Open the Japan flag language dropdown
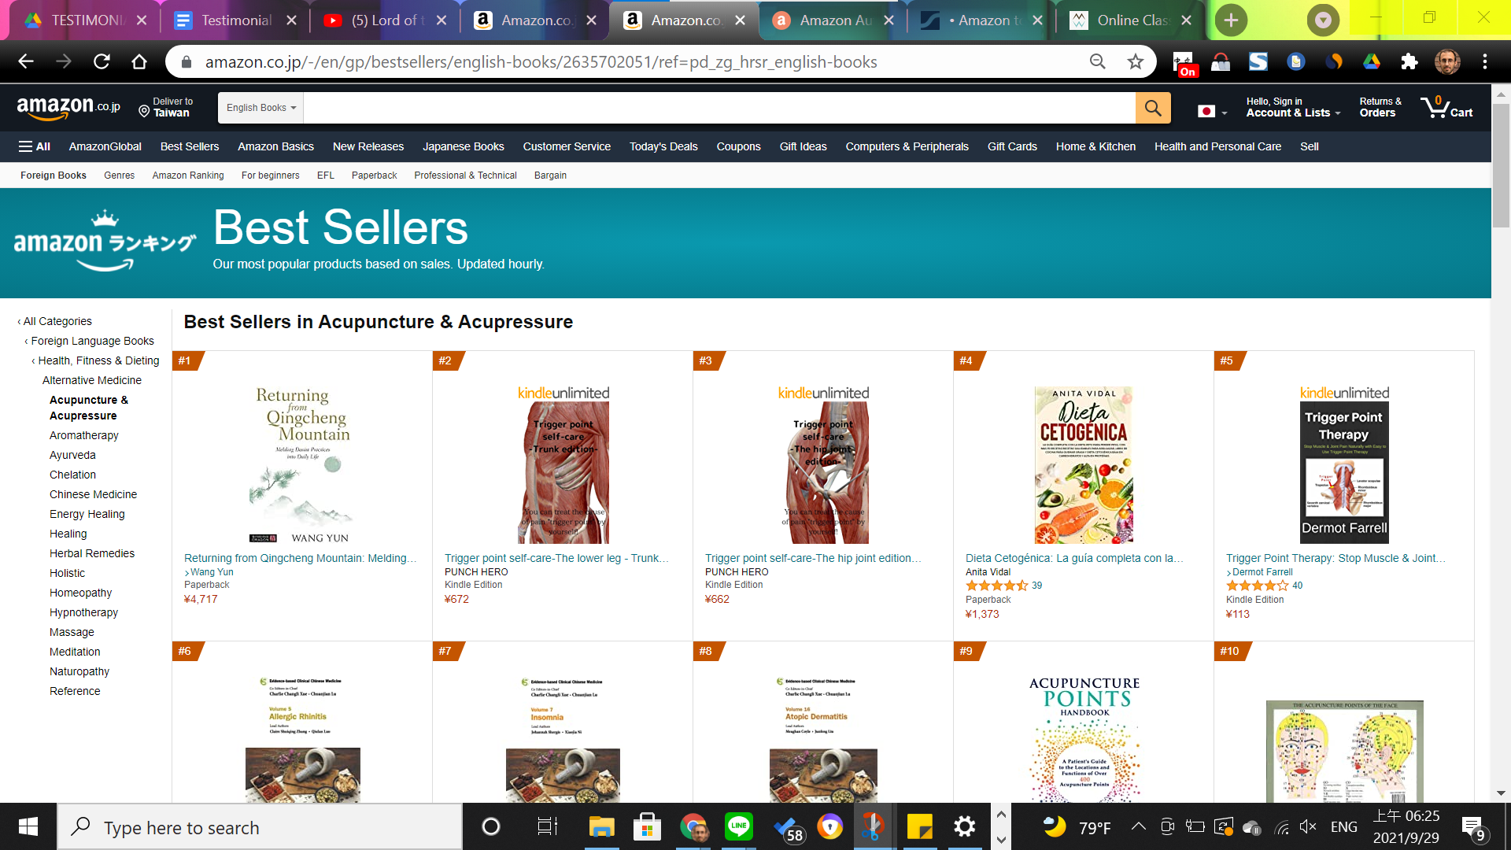The width and height of the screenshot is (1511, 850). coord(1213,111)
